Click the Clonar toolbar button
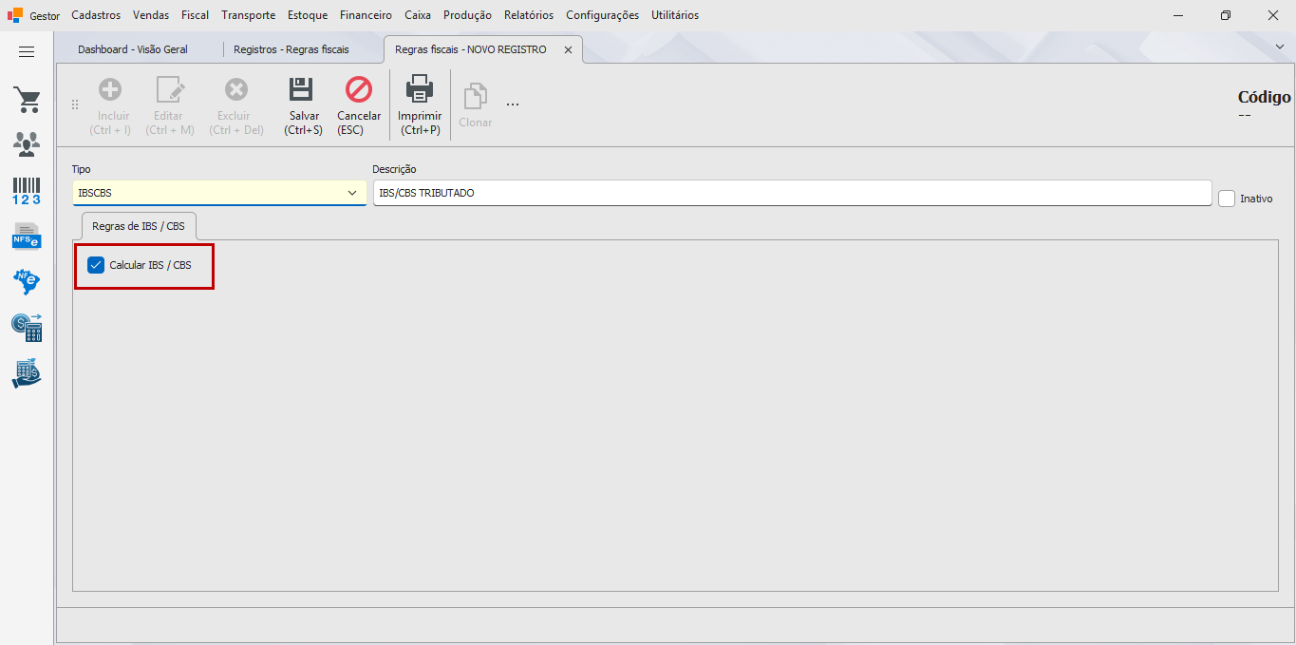 tap(476, 105)
